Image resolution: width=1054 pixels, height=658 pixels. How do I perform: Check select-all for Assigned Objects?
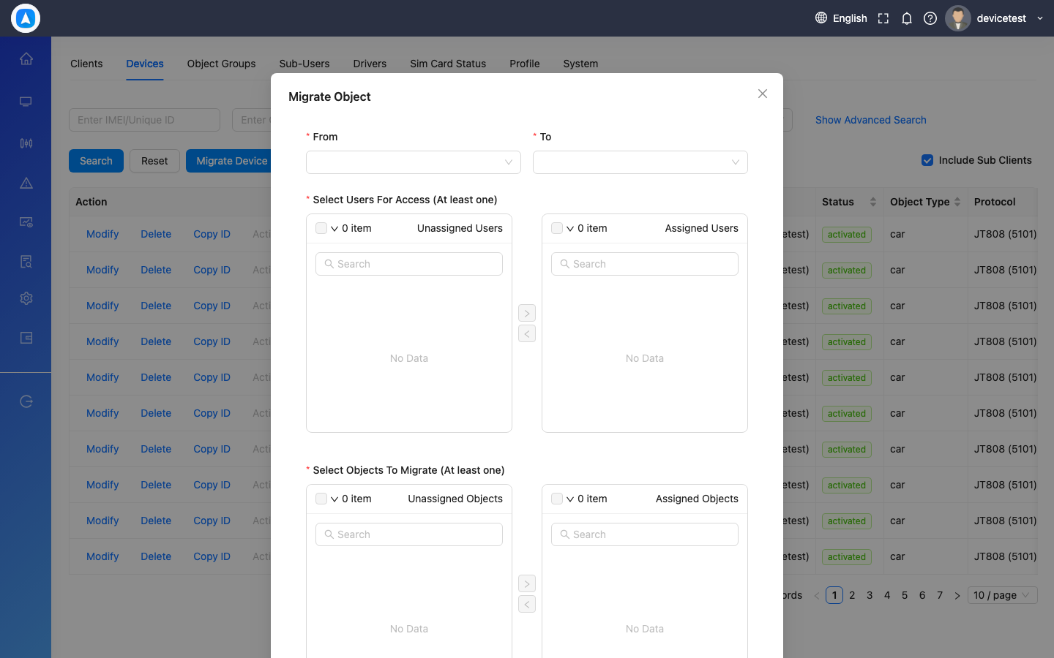pos(557,499)
